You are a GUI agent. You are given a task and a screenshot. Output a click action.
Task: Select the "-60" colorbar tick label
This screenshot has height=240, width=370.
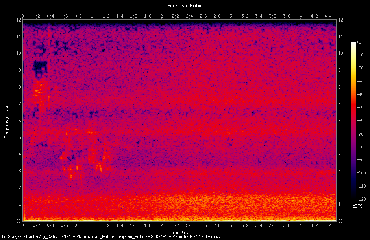click(360, 121)
